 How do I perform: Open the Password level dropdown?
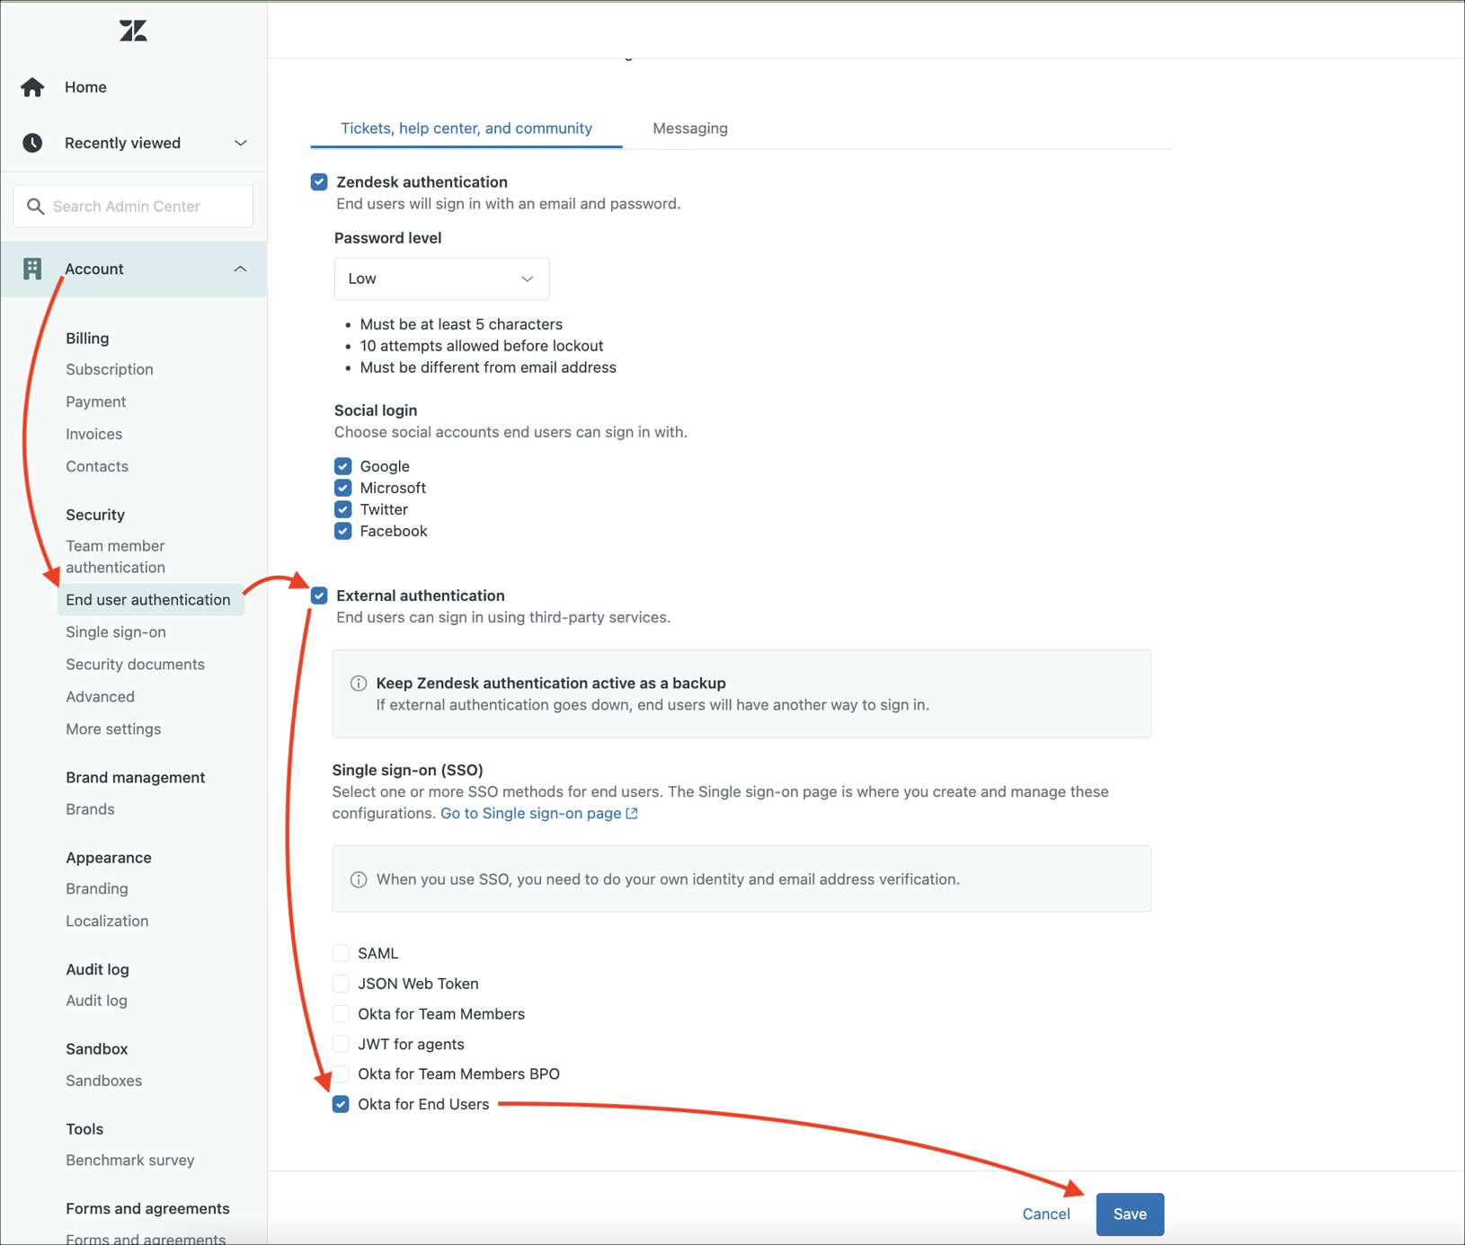pyautogui.click(x=441, y=278)
